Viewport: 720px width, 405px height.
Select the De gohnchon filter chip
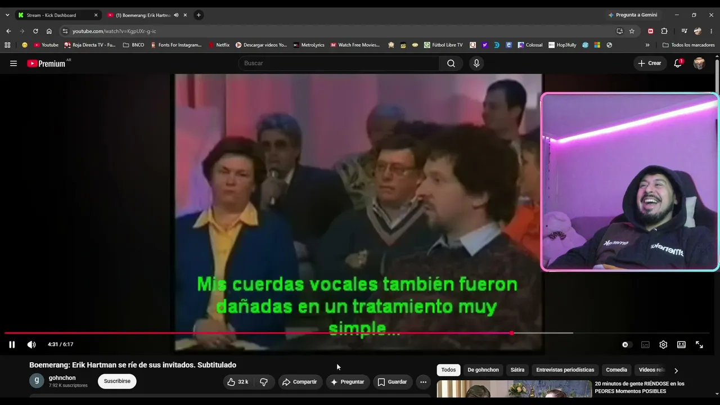483,370
